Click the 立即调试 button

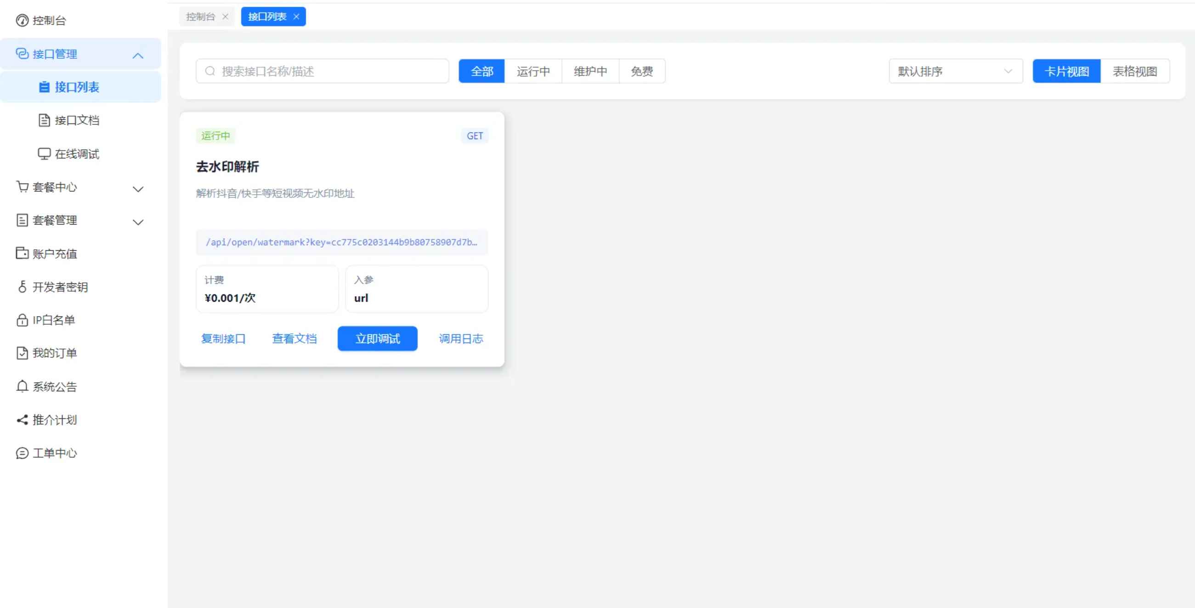(377, 338)
